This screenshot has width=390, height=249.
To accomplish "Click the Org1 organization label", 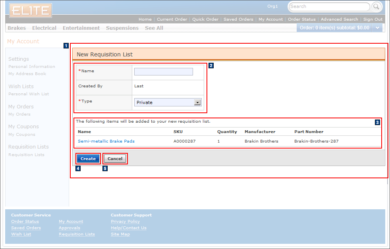I will click(x=272, y=6).
